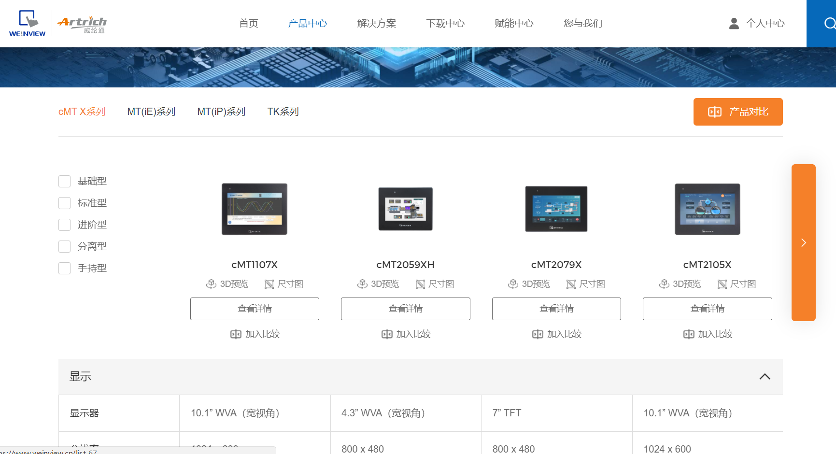Collapse the 显示 section chevron
Viewport: 836px width, 454px height.
click(x=765, y=377)
